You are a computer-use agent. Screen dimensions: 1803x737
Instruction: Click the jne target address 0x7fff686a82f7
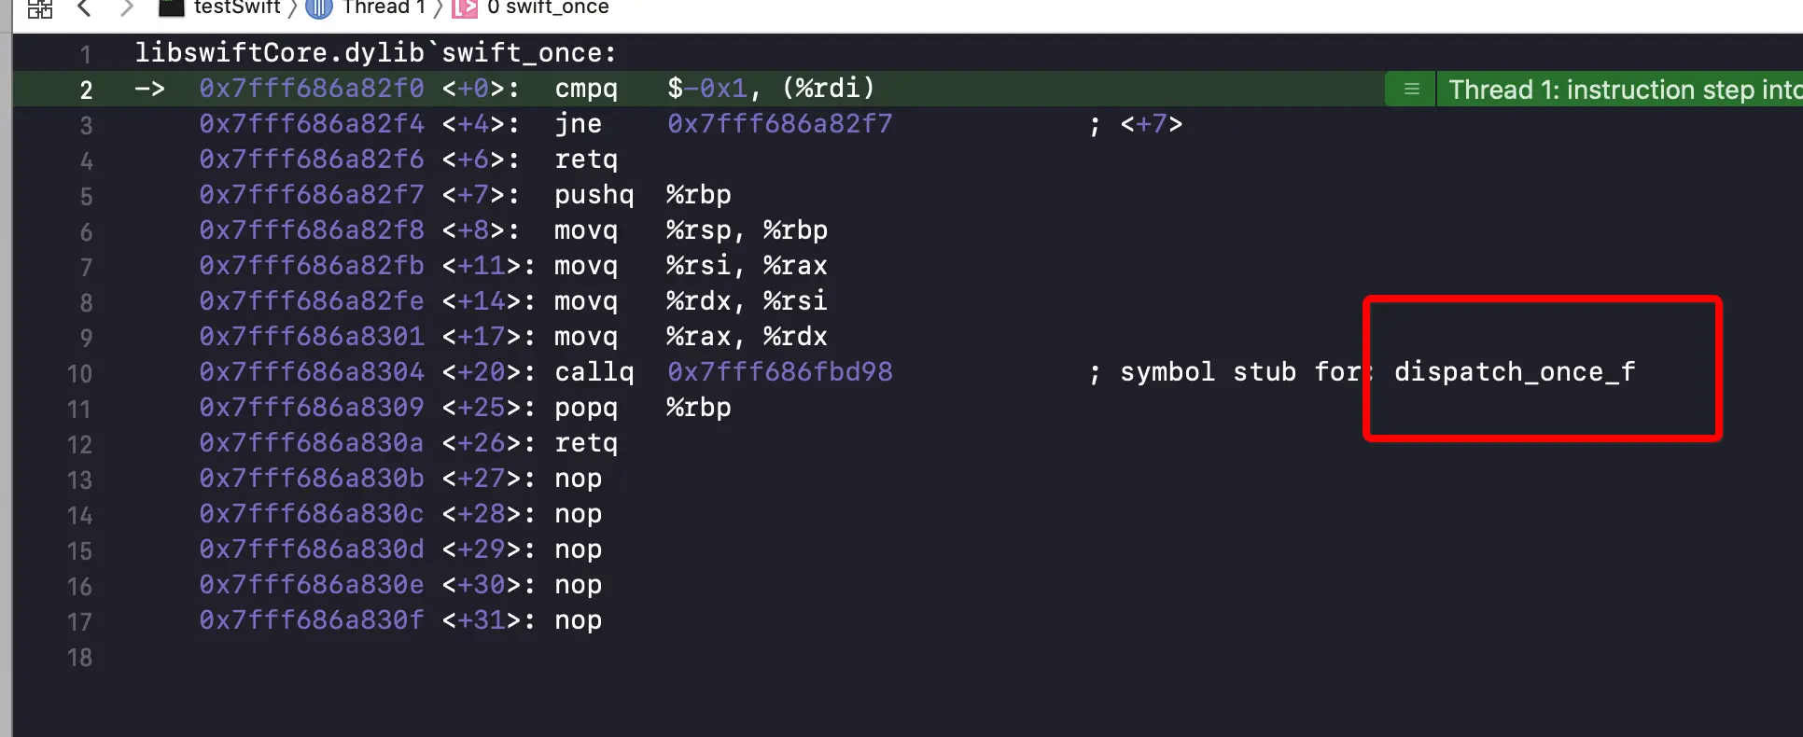780,124
